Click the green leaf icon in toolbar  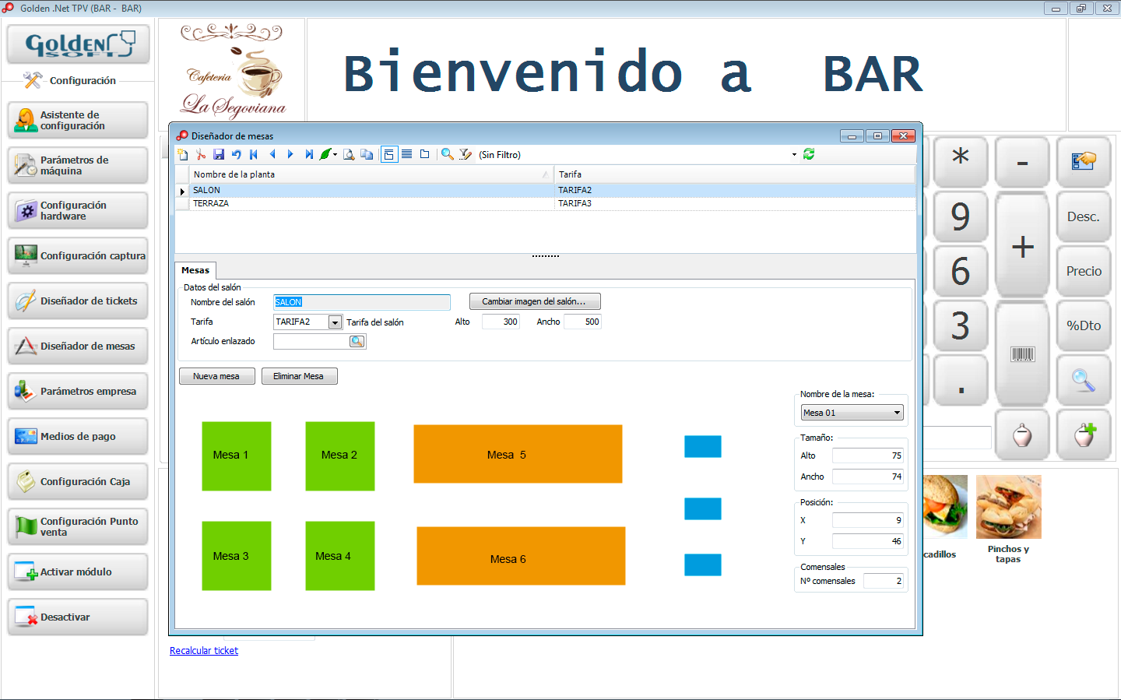325,154
